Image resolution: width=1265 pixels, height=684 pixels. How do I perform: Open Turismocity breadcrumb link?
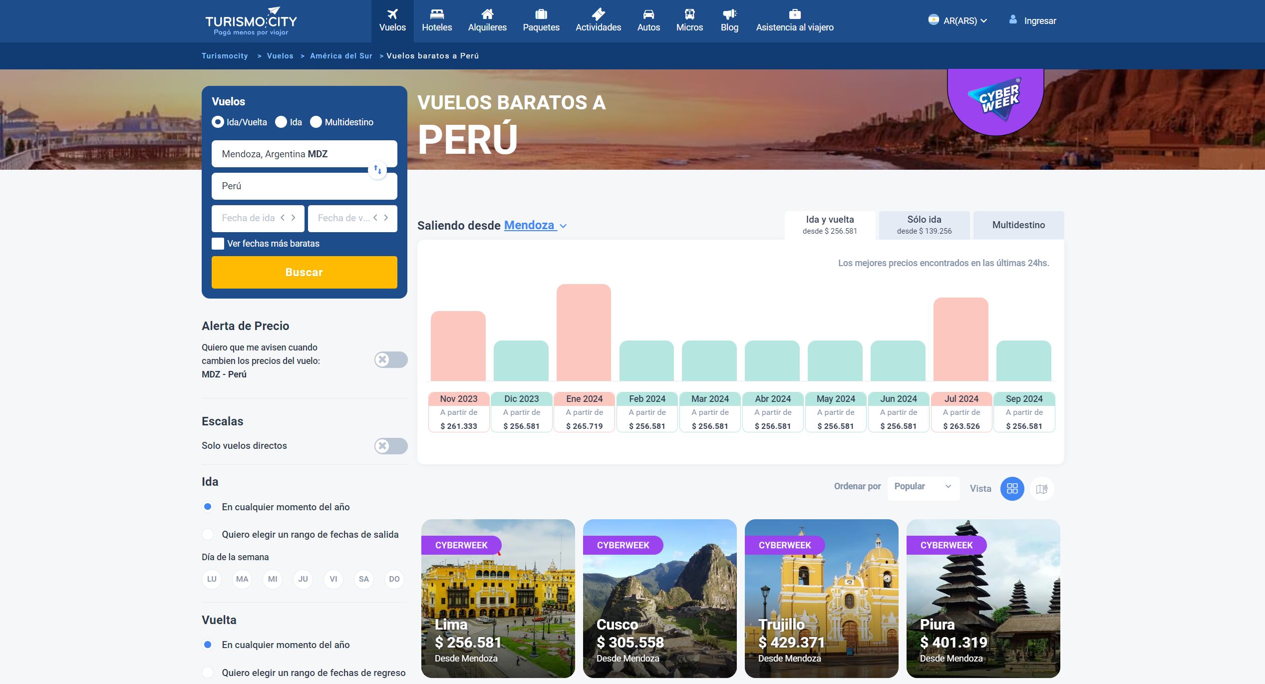pyautogui.click(x=225, y=56)
